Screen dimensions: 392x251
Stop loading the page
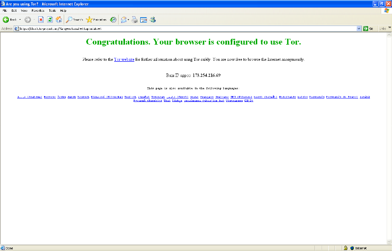tap(41, 20)
